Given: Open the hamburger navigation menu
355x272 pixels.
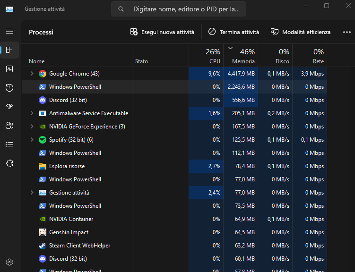Looking at the screenshot, I should (9, 31).
